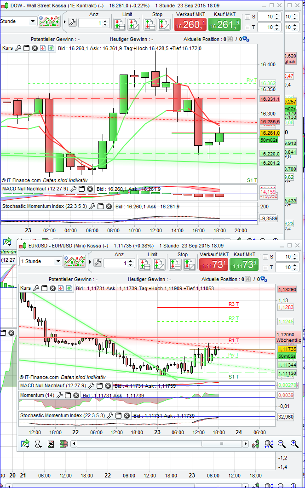Open wrench settings beside Anz in DOW window
Viewport: 305px width, 488px height.
point(72,23)
